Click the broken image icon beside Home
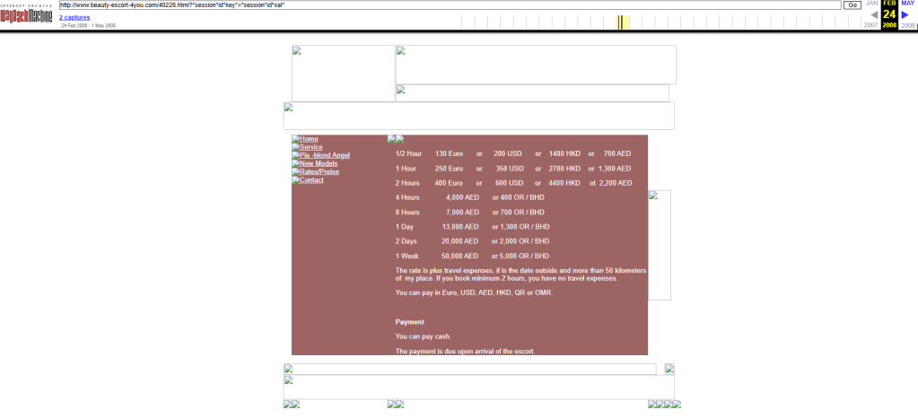Viewport: 918px width, 418px height. [295, 139]
